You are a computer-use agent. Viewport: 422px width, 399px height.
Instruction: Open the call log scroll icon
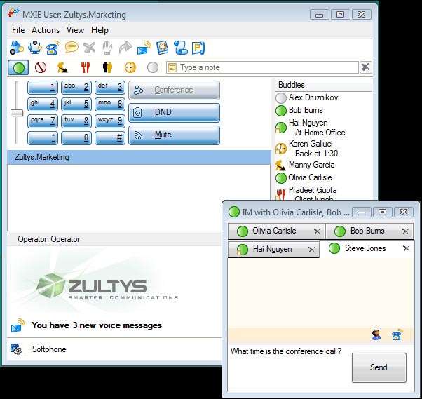point(181,48)
